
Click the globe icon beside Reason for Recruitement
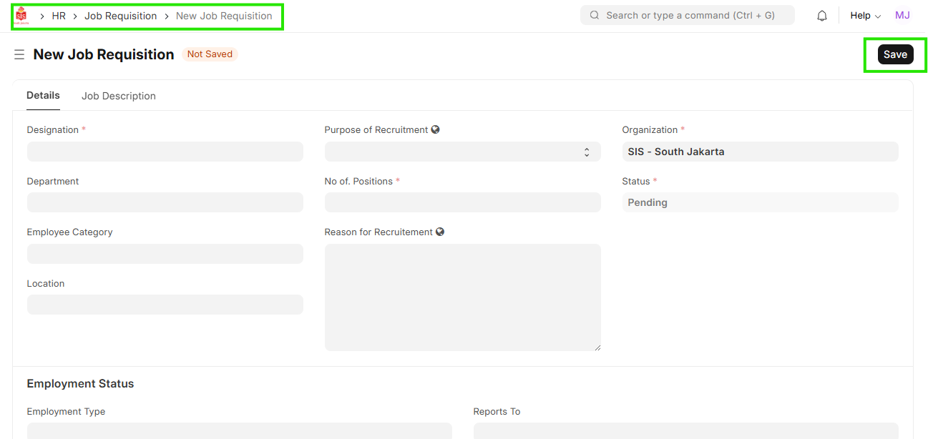(440, 232)
